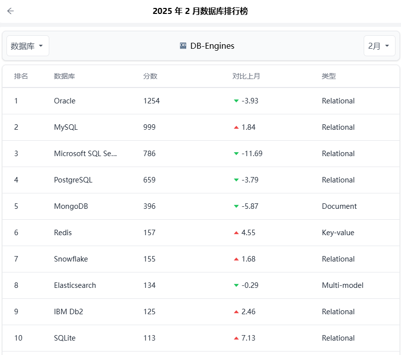Select the Elasticsearch database name
The image size is (401, 355).
tap(75, 285)
